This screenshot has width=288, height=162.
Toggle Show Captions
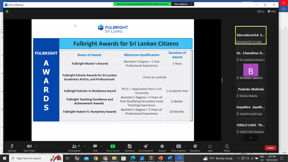(x=178, y=148)
